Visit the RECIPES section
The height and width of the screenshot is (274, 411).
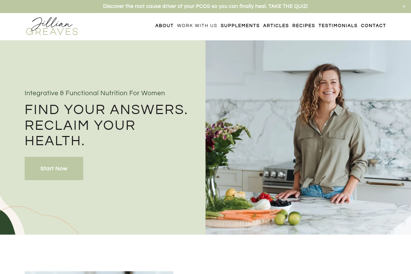click(x=303, y=26)
